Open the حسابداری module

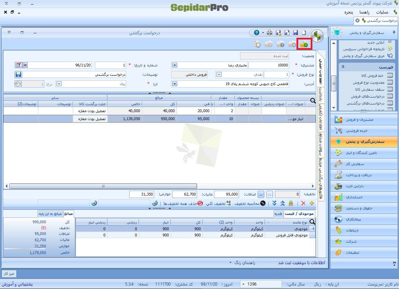[x=364, y=197]
